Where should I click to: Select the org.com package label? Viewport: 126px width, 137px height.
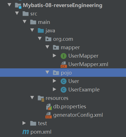point(63,39)
